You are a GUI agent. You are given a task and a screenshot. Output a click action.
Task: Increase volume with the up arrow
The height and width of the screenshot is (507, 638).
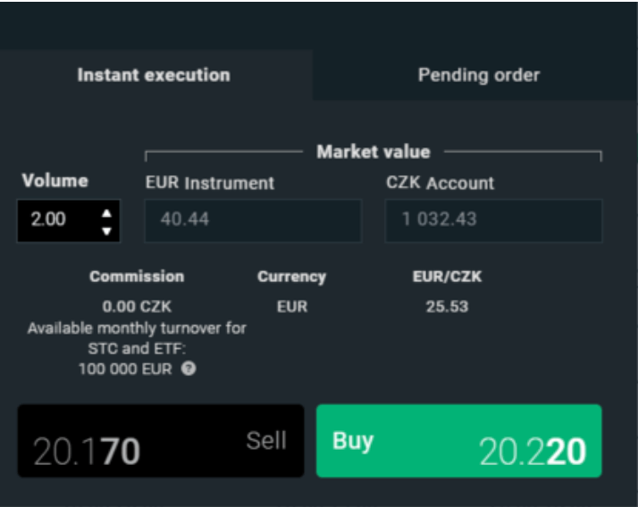click(107, 212)
